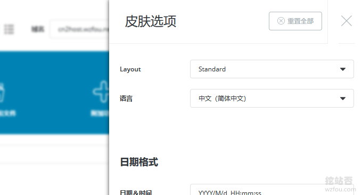This screenshot has height=195, width=362.
Task: Click the blurred list view icon
Action: pyautogui.click(x=9, y=29)
